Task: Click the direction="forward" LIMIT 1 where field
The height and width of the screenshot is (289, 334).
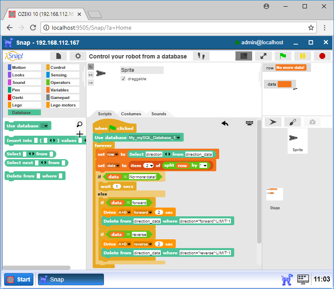Action: click(205, 221)
